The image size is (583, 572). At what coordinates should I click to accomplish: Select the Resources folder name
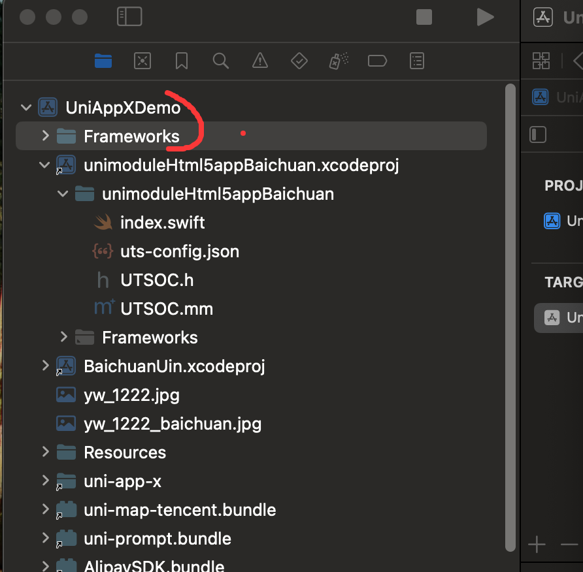[125, 453]
